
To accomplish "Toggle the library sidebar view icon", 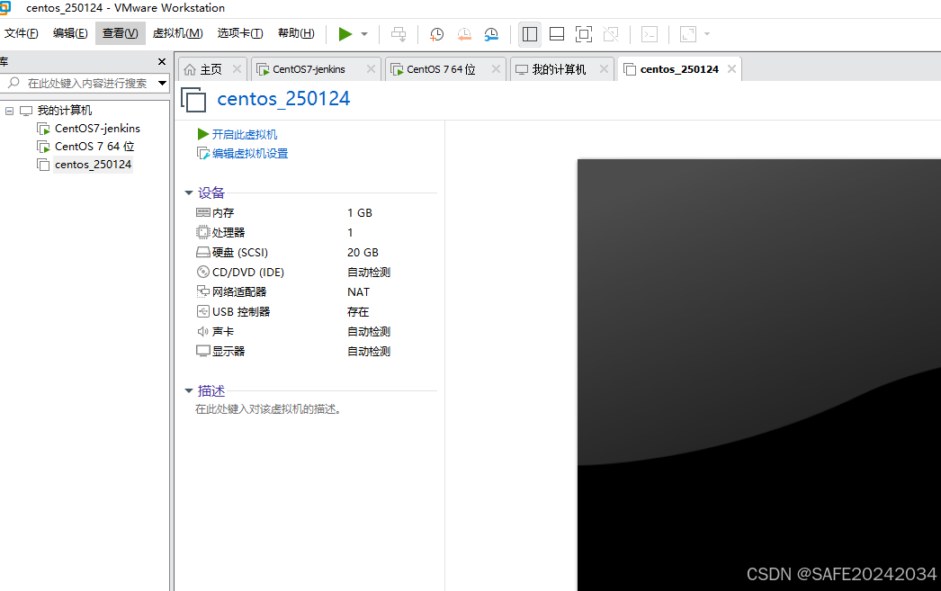I will (x=530, y=34).
